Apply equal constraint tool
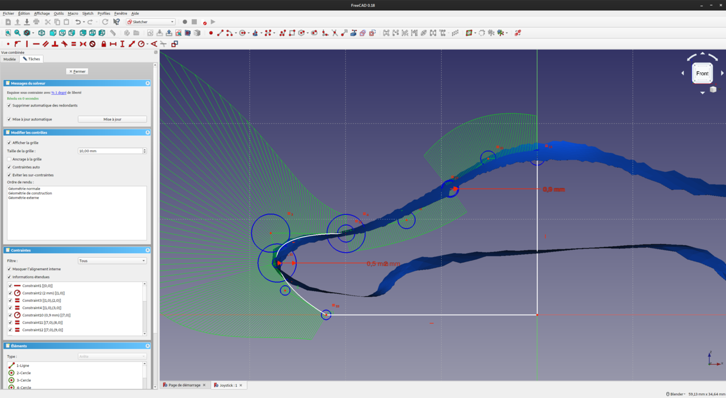The height and width of the screenshot is (398, 726). [x=74, y=44]
